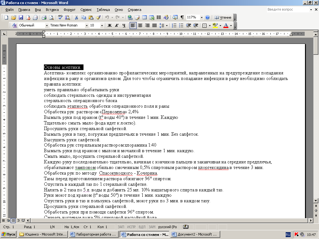Toggle italic with the К button
This screenshot has height=239, width=319.
pyautogui.click(x=117, y=26)
